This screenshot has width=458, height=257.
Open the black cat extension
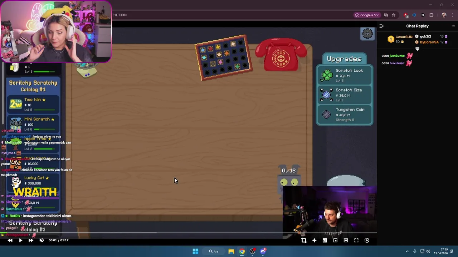point(423,15)
